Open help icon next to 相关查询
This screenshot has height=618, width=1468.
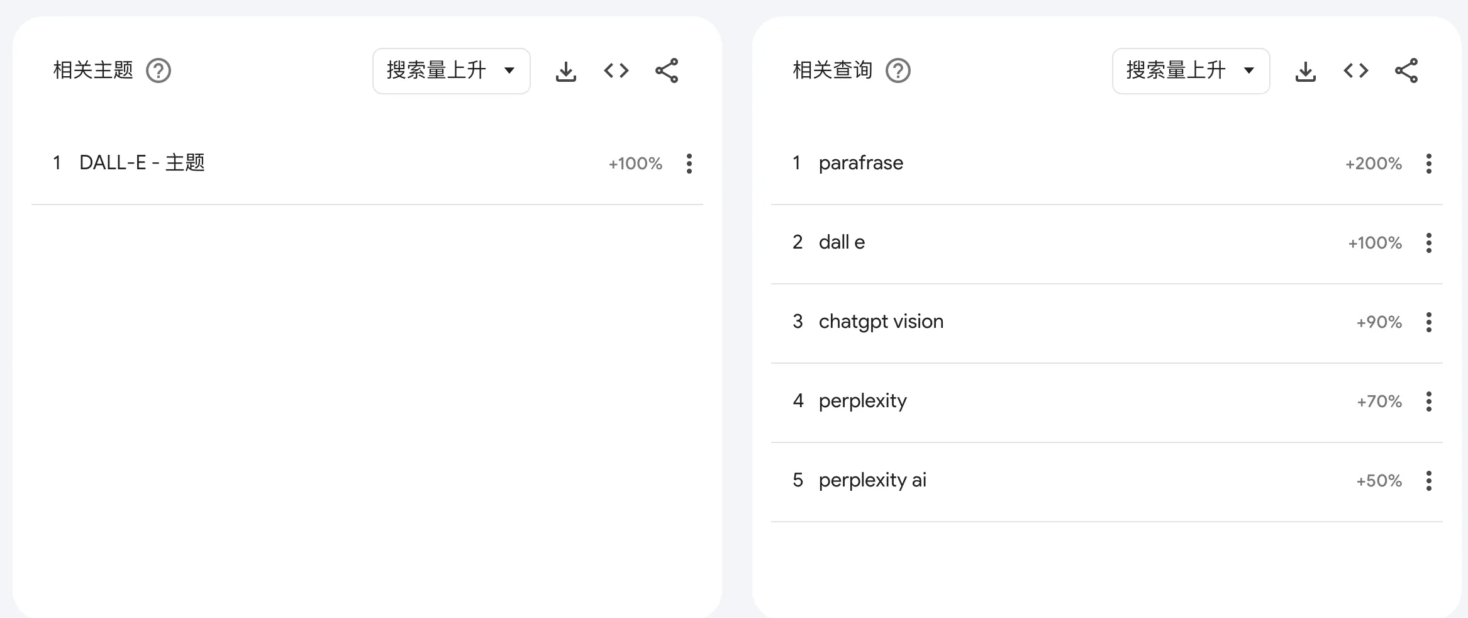(x=898, y=70)
